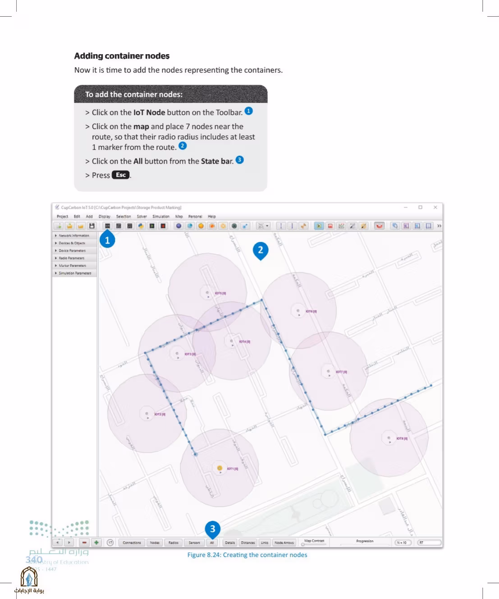Click the green Run Simulation toolbar icon
Viewport: 499px width, 599px height.
click(x=152, y=226)
